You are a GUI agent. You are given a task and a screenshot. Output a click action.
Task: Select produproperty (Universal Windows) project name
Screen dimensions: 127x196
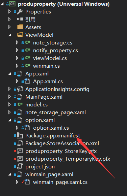click(64, 4)
